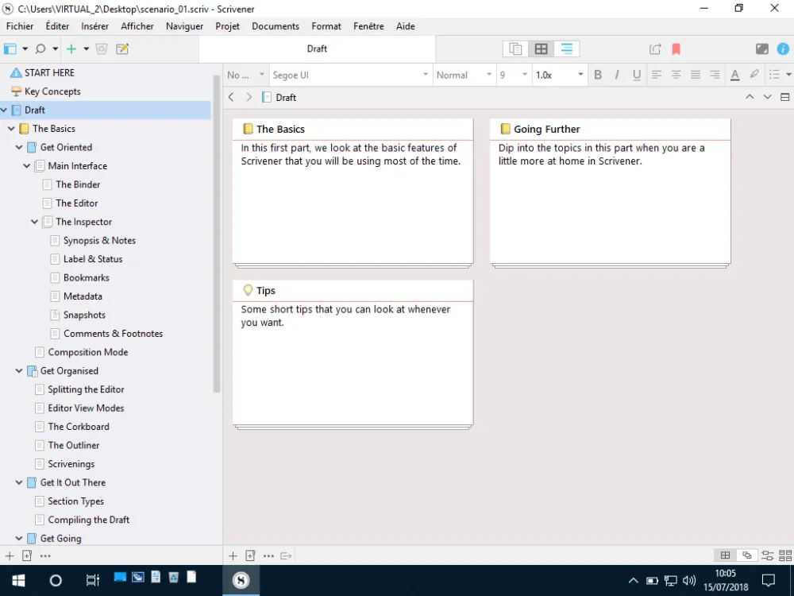Open font size 9 dropdown
This screenshot has width=794, height=596.
click(x=514, y=75)
